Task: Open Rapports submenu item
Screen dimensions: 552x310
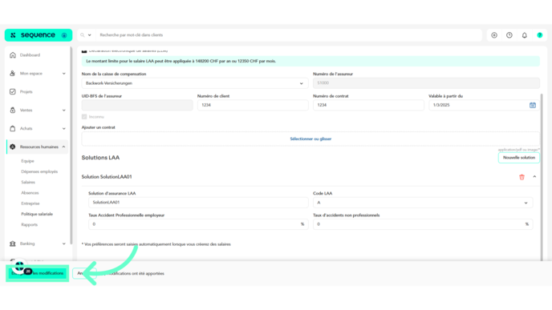Action: (x=29, y=224)
